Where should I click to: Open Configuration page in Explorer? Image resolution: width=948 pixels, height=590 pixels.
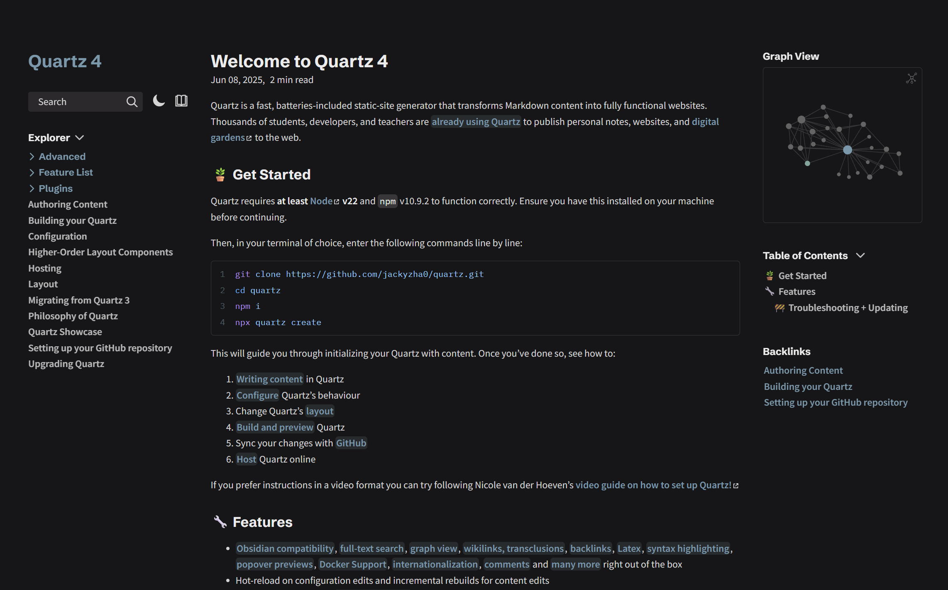point(58,236)
